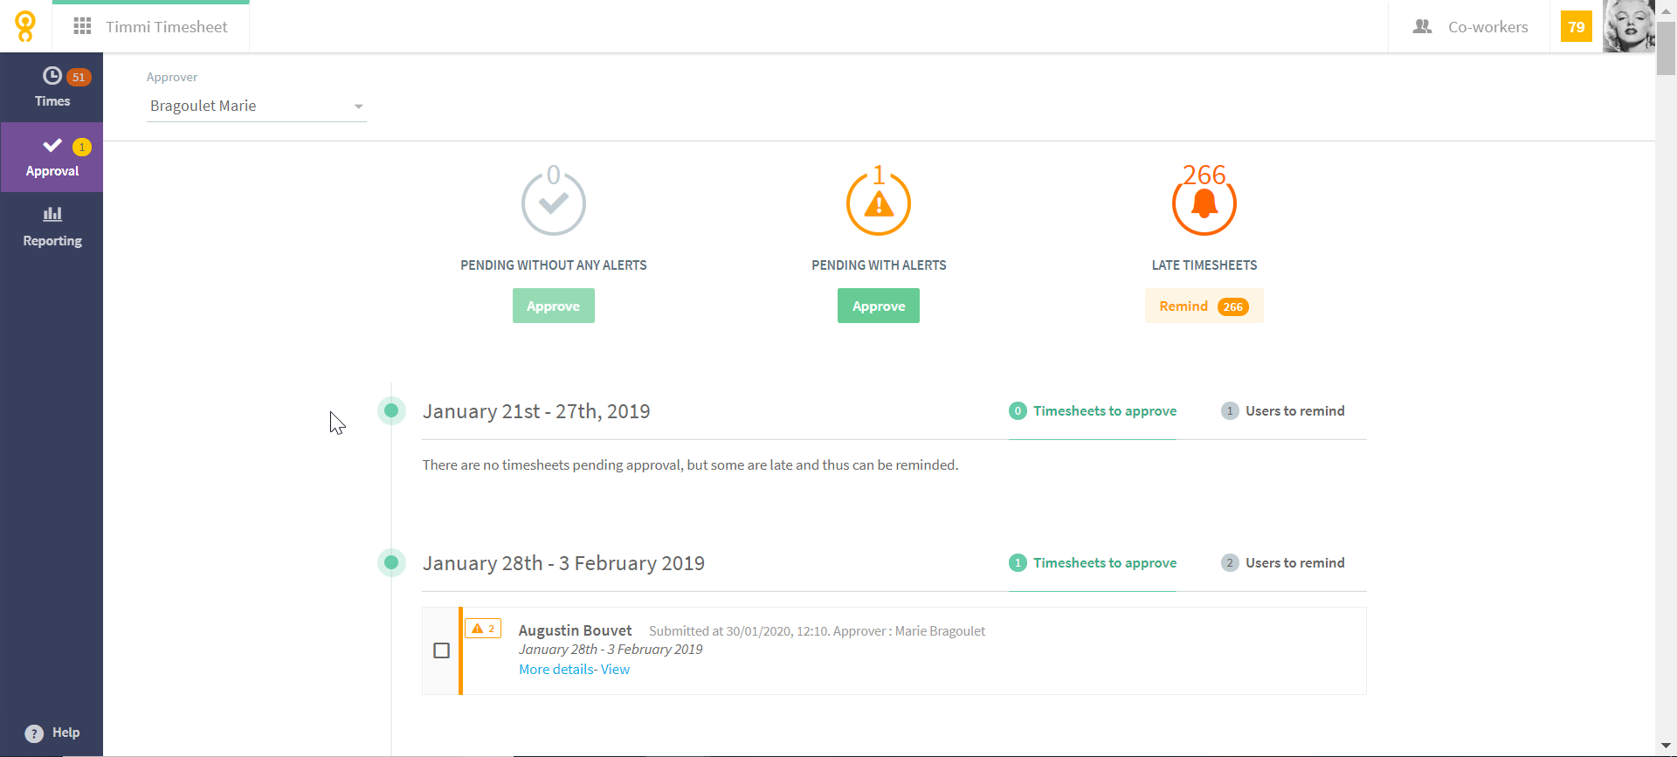Click the yellow 79 notification badge
Viewport: 1677px width, 757px height.
[x=1576, y=26]
